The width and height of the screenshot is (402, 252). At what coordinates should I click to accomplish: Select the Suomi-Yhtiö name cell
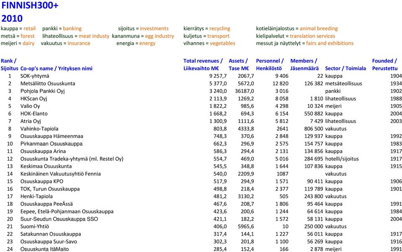click(35, 227)
